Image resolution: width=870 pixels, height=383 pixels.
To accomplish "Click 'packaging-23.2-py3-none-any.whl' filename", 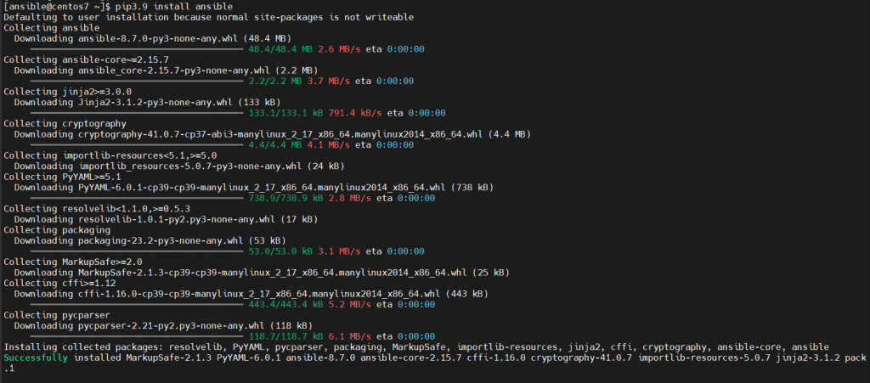I will point(161,240).
